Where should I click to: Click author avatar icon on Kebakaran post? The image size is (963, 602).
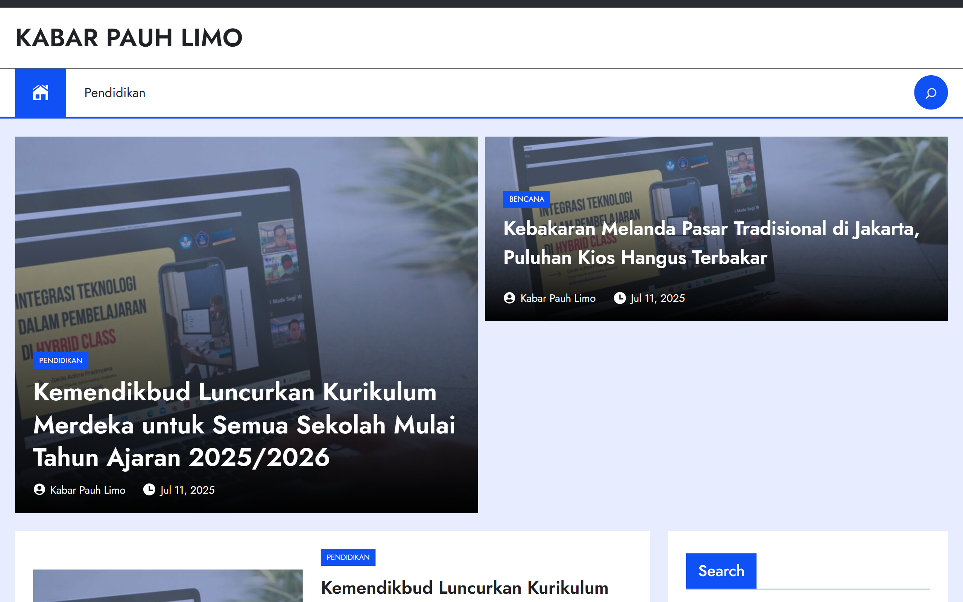tap(509, 298)
